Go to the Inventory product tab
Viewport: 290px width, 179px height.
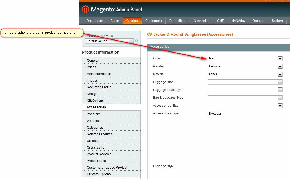(x=111, y=114)
